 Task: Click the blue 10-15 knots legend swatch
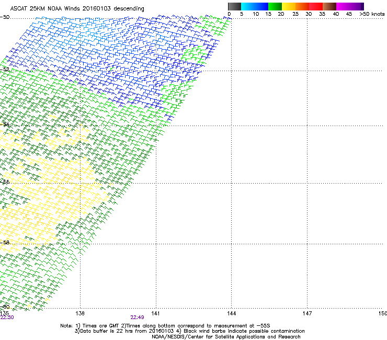pos(261,6)
